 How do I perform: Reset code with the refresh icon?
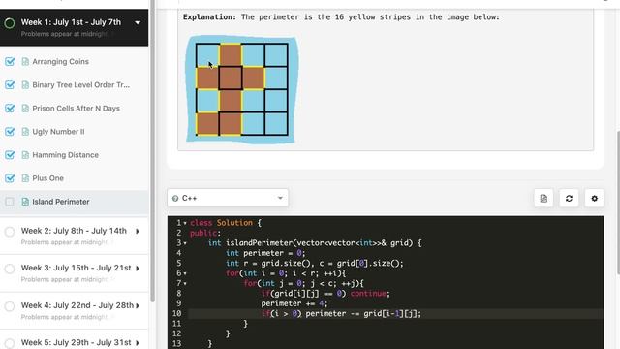[569, 198]
